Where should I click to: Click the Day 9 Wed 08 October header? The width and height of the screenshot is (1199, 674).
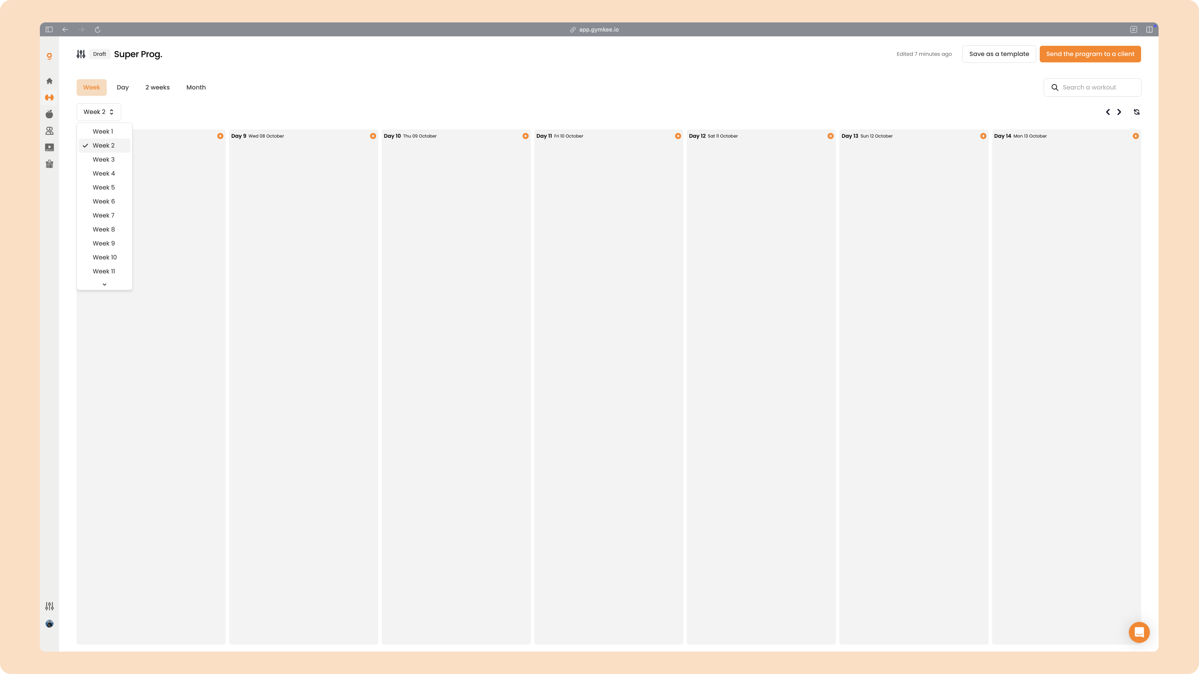point(257,136)
